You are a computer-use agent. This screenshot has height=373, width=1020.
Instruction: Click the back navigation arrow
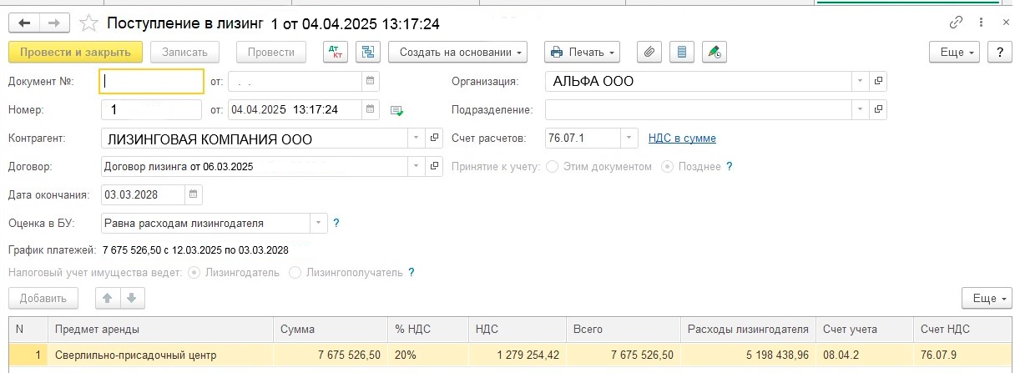[x=23, y=23]
